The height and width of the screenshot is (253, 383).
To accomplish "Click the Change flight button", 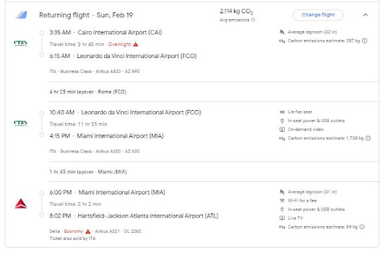I will 318,15.
